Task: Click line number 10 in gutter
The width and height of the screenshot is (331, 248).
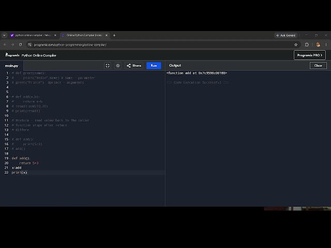Action: point(6,116)
